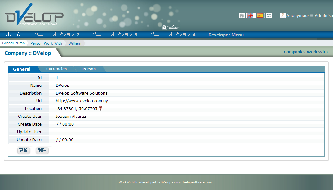This screenshot has height=190, width=333.
Task: Open メニューオプション 3 in the navigation bar
Action: click(115, 35)
